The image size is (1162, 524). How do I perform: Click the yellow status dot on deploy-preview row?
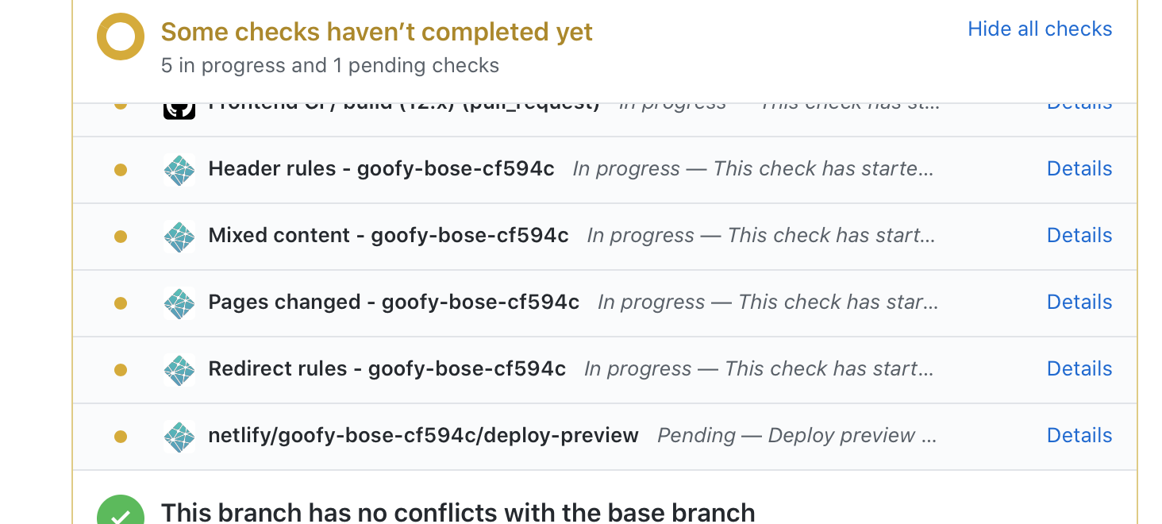pyautogui.click(x=121, y=436)
